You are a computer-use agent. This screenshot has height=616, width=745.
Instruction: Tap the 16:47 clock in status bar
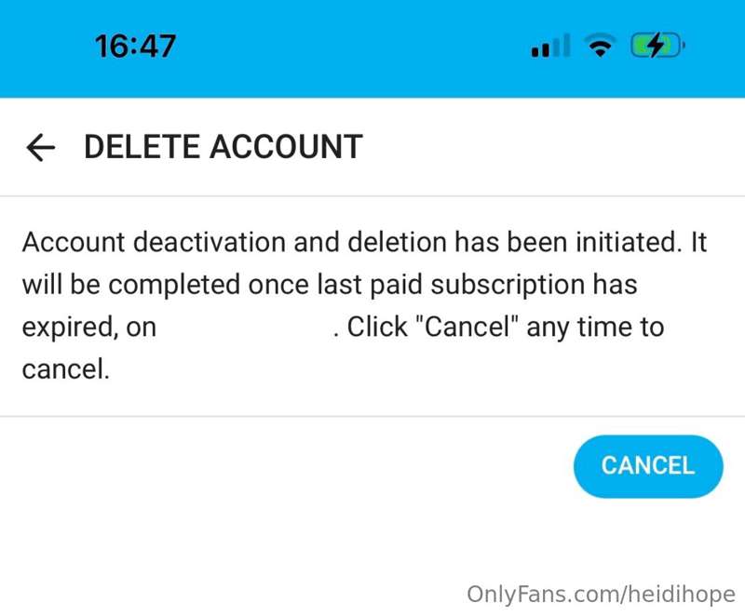pyautogui.click(x=135, y=46)
